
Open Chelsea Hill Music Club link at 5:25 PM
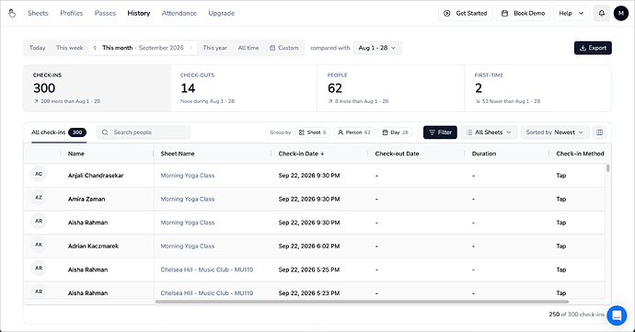tap(206, 269)
